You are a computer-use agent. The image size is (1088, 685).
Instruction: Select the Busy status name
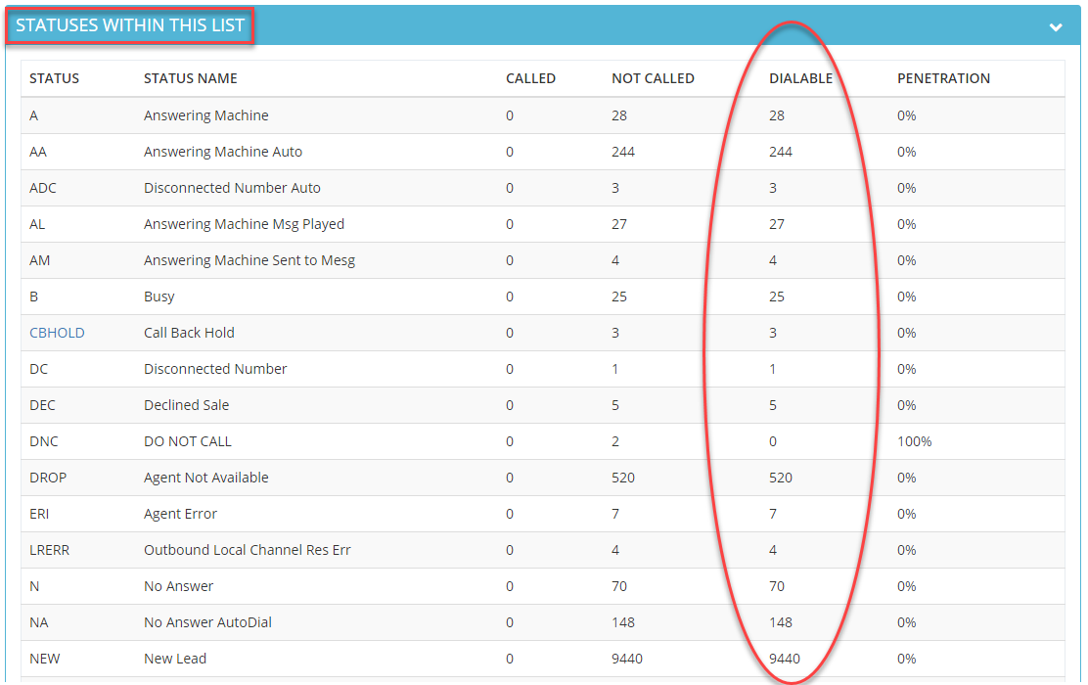coord(159,297)
